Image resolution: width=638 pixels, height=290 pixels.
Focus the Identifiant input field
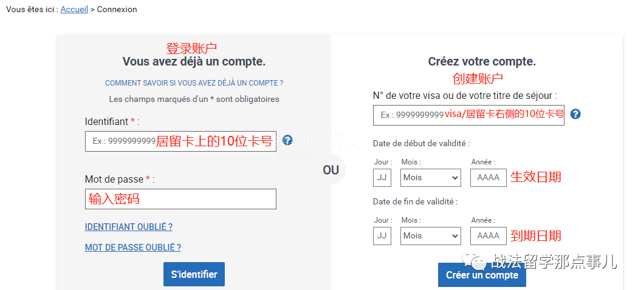(180, 141)
